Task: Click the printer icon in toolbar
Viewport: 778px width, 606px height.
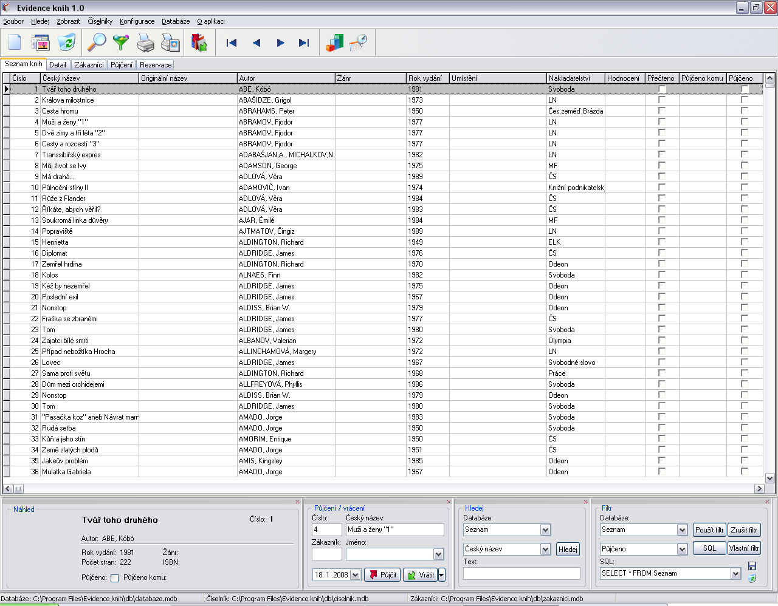Action: tap(146, 43)
